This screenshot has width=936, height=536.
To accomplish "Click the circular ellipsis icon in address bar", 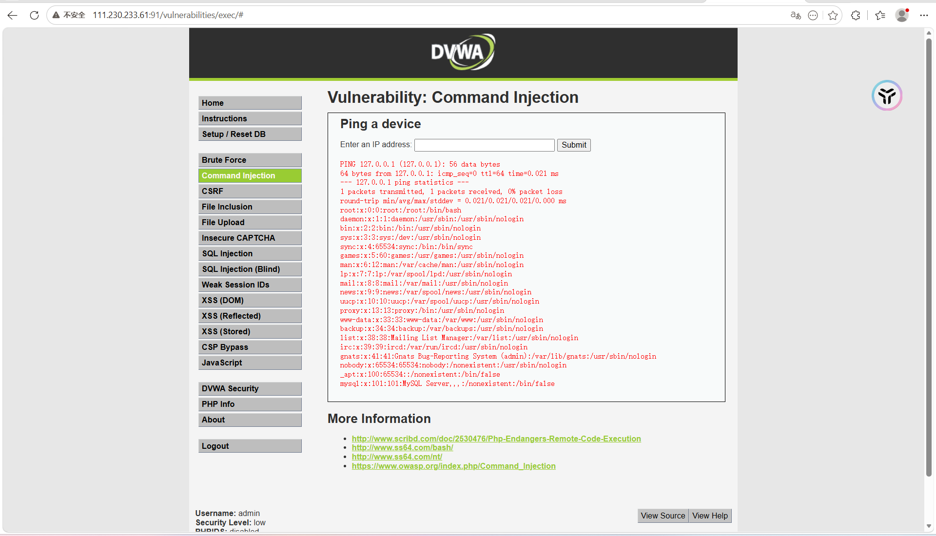I will tap(813, 16).
